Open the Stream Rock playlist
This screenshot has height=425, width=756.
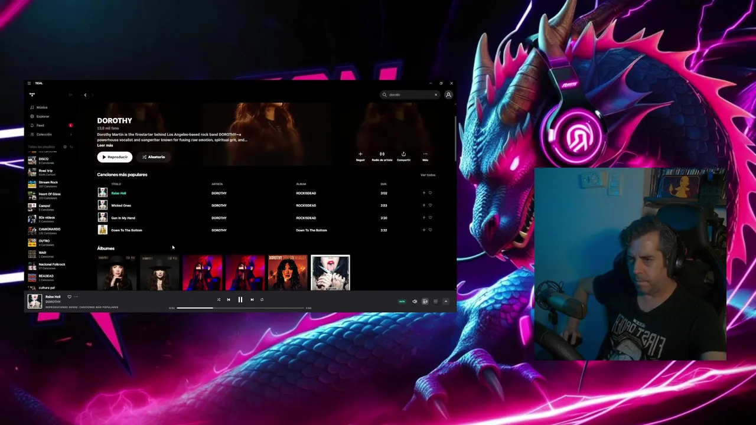pos(50,184)
